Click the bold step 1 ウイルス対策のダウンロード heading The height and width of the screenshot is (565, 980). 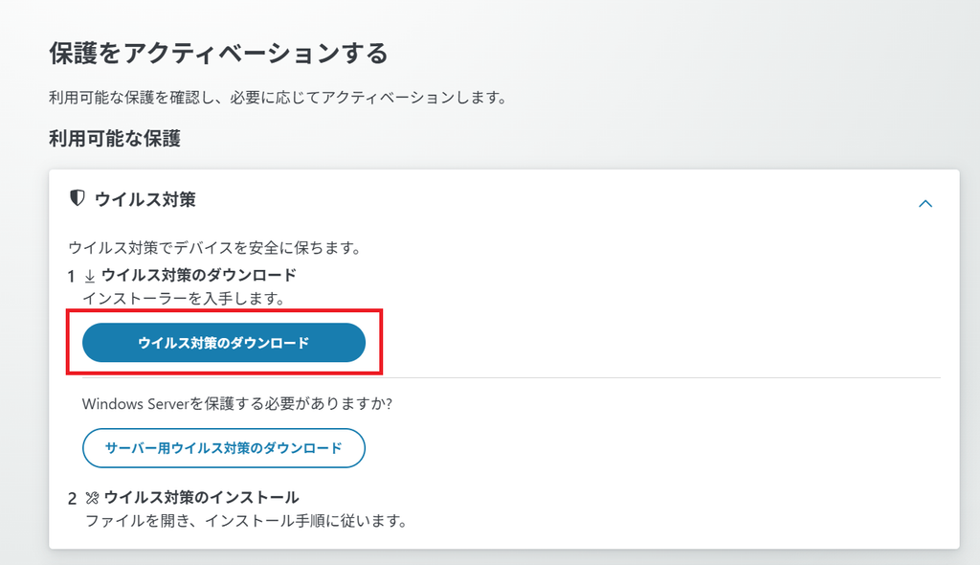199,275
